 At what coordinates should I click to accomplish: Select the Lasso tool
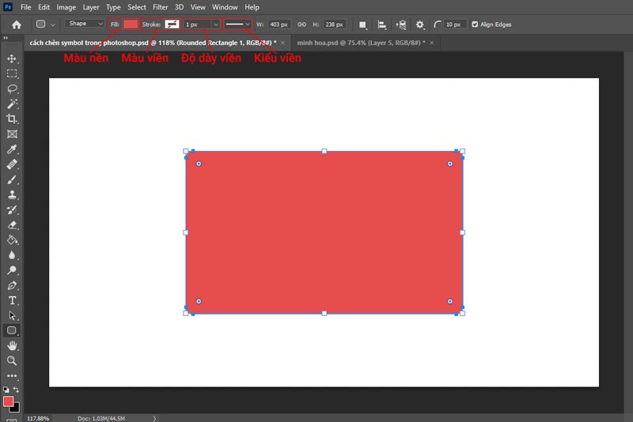point(12,89)
